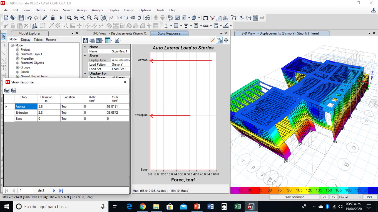Toggle the Lock Model padlock icon
This screenshot has width=378, height=212.
(53, 18)
